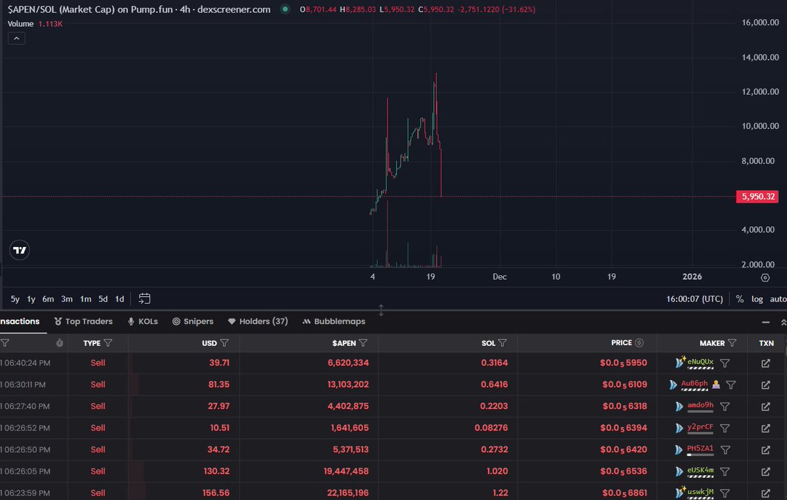Click current price label 5,950.32

point(757,197)
